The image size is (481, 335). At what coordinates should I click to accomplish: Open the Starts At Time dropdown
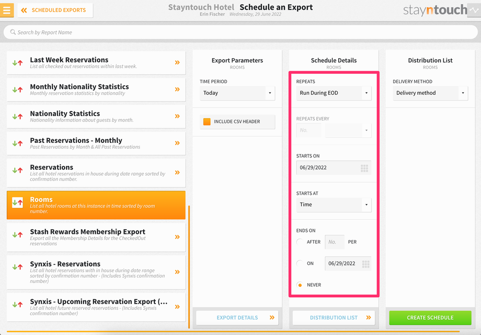point(334,205)
